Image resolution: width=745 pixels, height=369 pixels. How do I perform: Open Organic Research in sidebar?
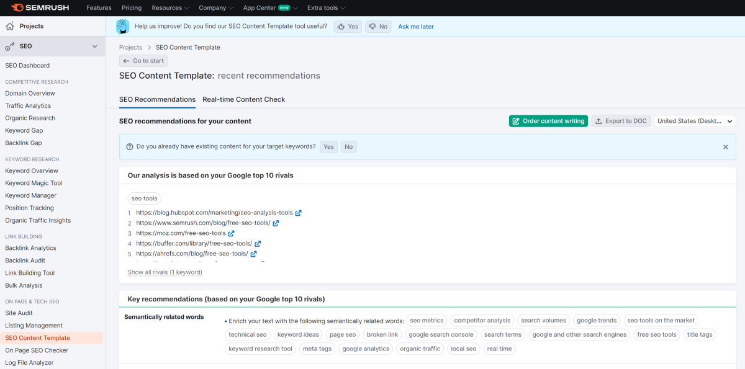[30, 118]
